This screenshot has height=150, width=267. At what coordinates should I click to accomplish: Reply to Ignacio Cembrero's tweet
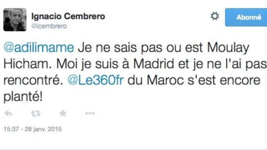pyautogui.click(x=8, y=114)
